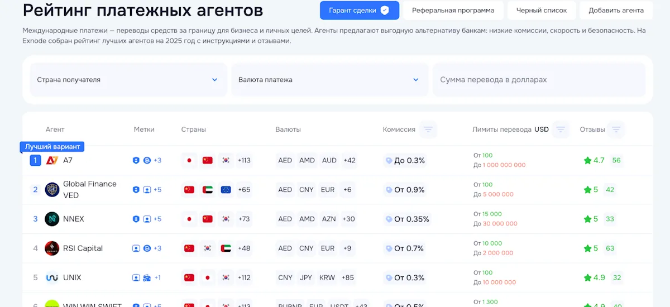The width and height of the screenshot is (670, 307).
Task: Click the Гарант сделки button
Action: tap(359, 10)
